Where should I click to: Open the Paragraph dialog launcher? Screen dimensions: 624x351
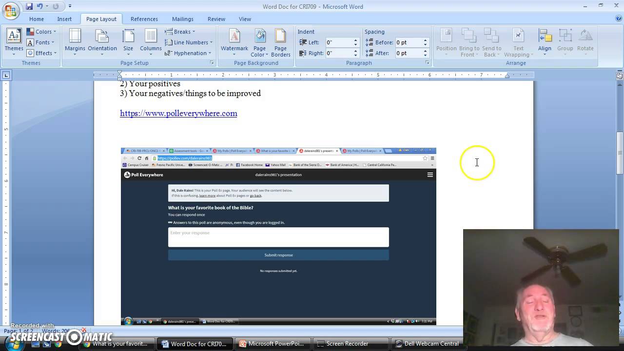coord(427,63)
